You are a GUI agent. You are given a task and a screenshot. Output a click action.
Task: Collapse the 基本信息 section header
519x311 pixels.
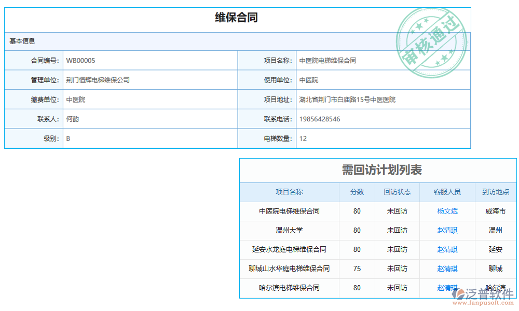(x=22, y=41)
